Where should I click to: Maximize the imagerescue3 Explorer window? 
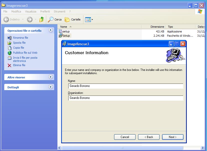pos(196,5)
